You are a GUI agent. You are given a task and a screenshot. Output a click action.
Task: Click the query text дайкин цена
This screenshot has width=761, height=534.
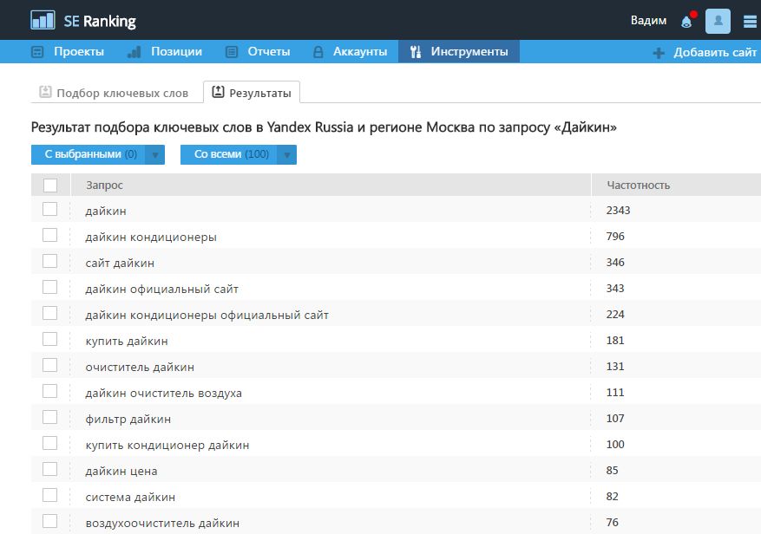[x=121, y=471]
